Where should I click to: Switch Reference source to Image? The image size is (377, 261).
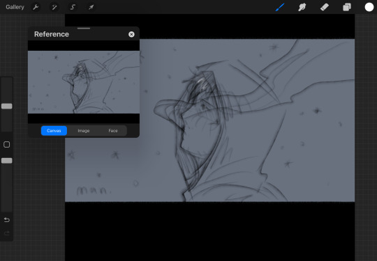(84, 131)
